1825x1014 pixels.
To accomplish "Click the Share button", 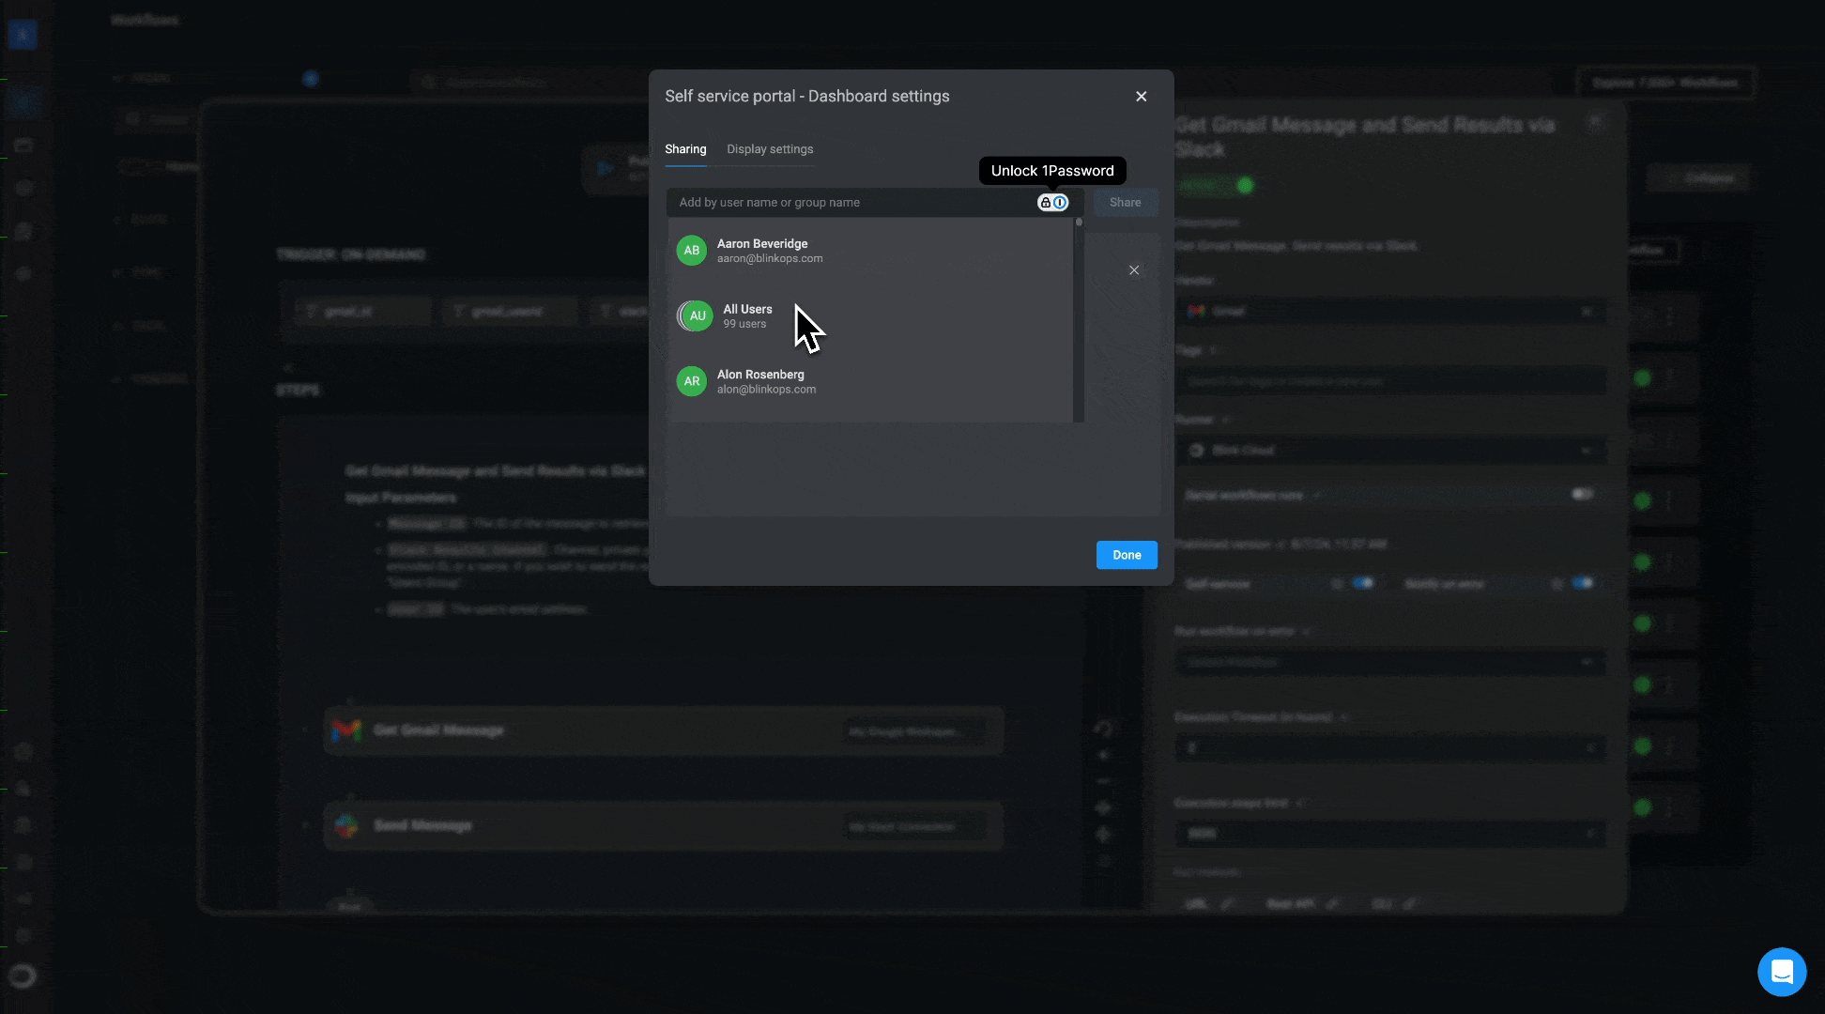I will point(1125,203).
